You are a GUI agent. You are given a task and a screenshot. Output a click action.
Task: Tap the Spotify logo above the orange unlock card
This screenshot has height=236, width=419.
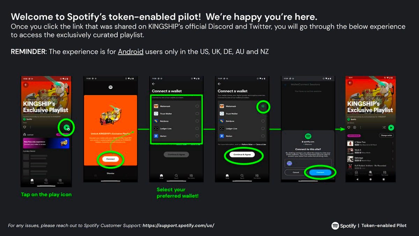coord(110,87)
